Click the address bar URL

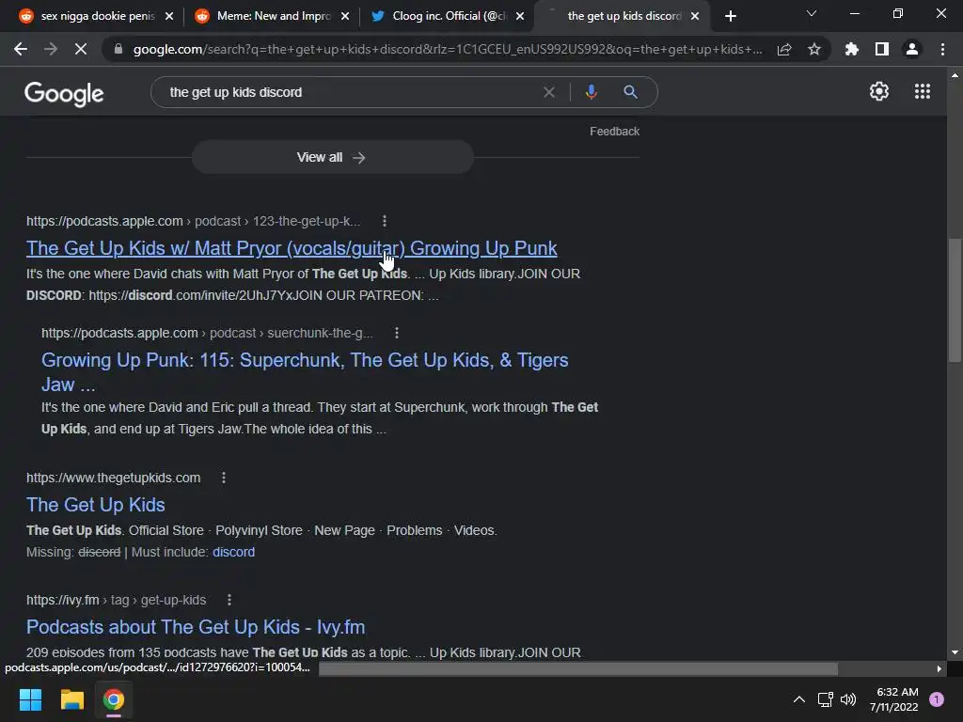pyautogui.click(x=447, y=49)
